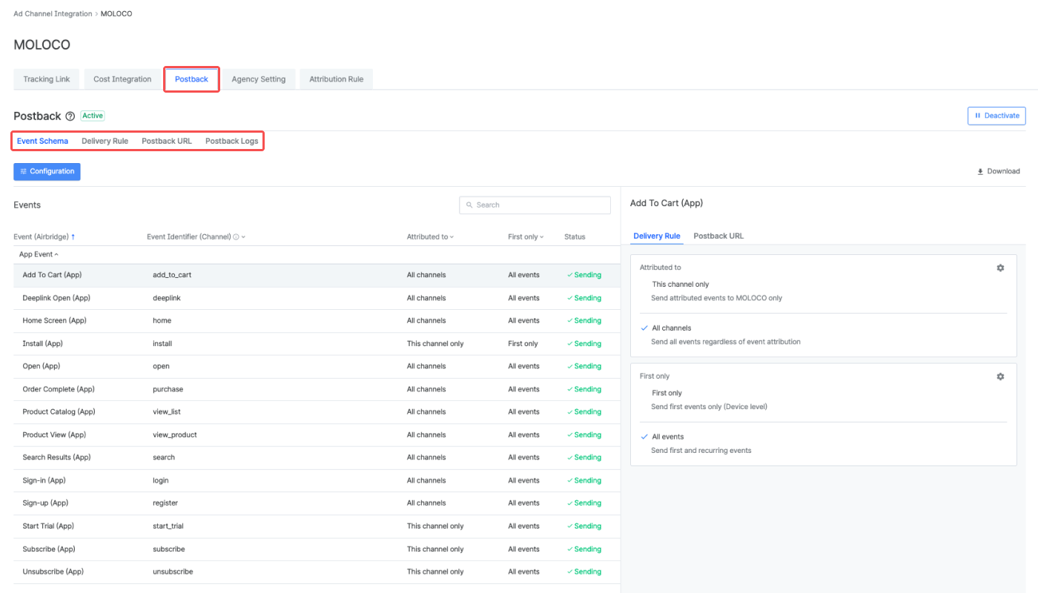Select the Subscribe (App) event
1038x593 pixels.
pos(317,549)
